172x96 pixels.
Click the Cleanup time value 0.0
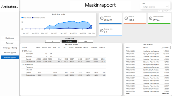coord(105,32)
